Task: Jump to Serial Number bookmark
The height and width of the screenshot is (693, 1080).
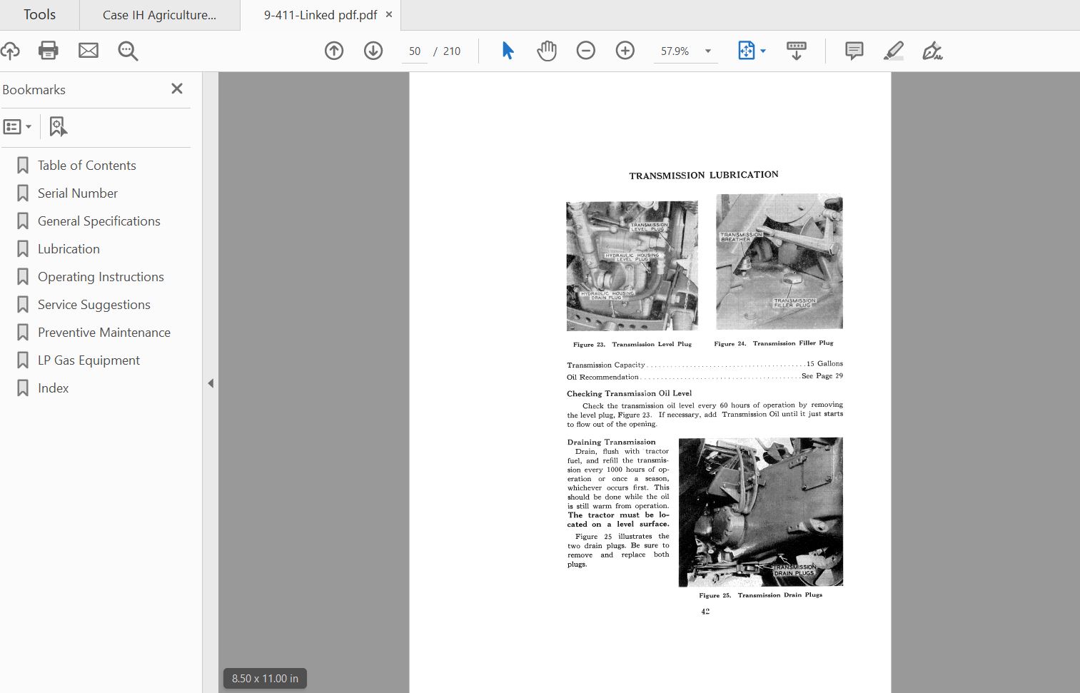Action: tap(78, 193)
